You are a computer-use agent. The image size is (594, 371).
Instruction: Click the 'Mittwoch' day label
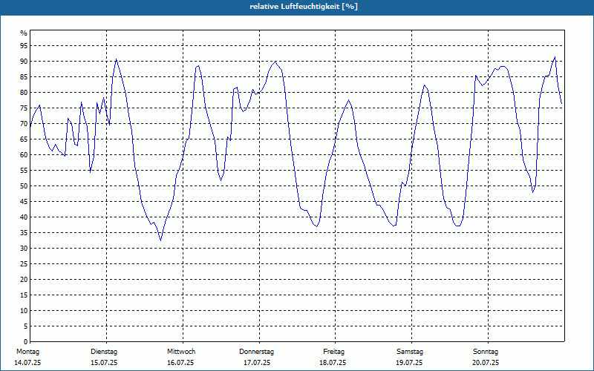point(181,352)
